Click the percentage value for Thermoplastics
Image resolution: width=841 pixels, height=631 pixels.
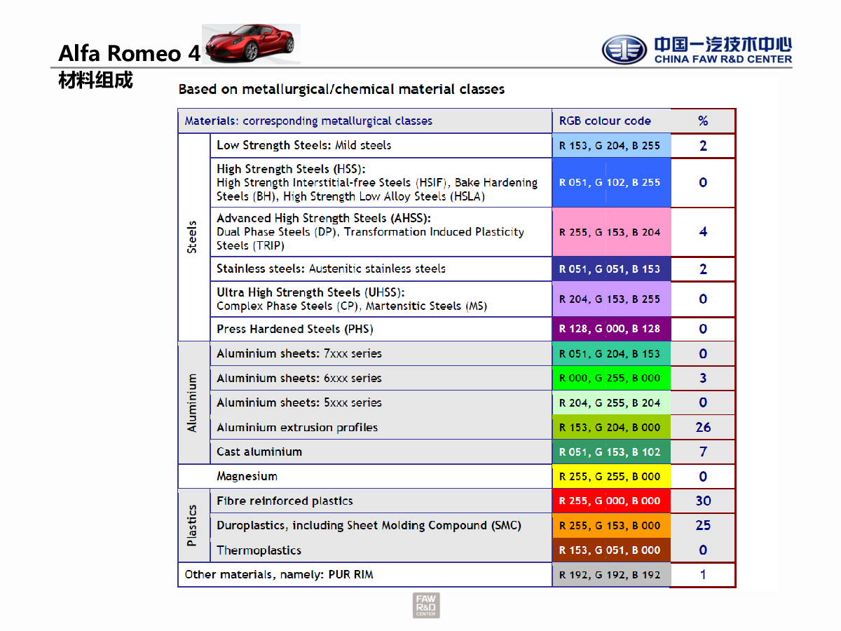(703, 550)
